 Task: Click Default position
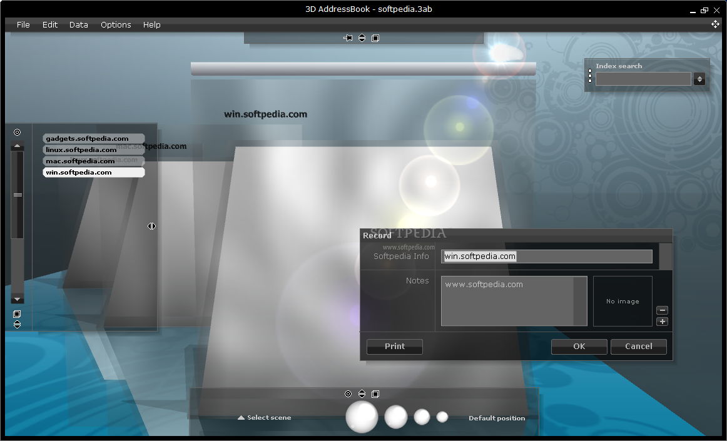coord(497,418)
